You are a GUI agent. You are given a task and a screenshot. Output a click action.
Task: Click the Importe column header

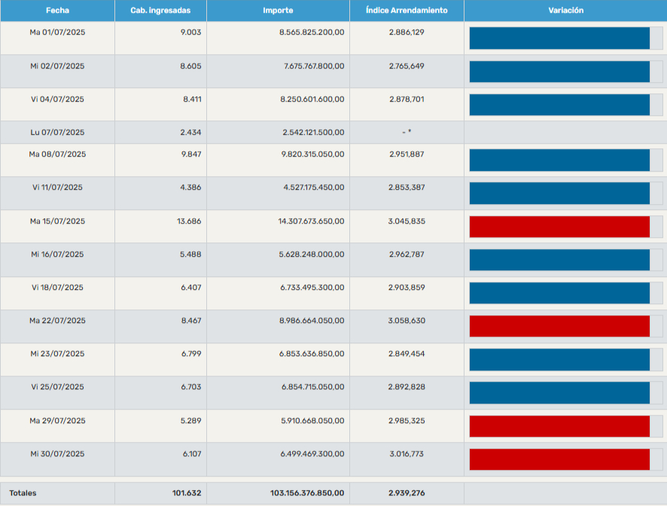coord(278,11)
